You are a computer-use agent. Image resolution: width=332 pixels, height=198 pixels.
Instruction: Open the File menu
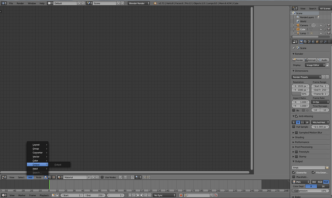[x=11, y=3]
